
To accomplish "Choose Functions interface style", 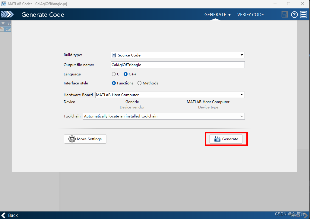I will coord(114,83).
